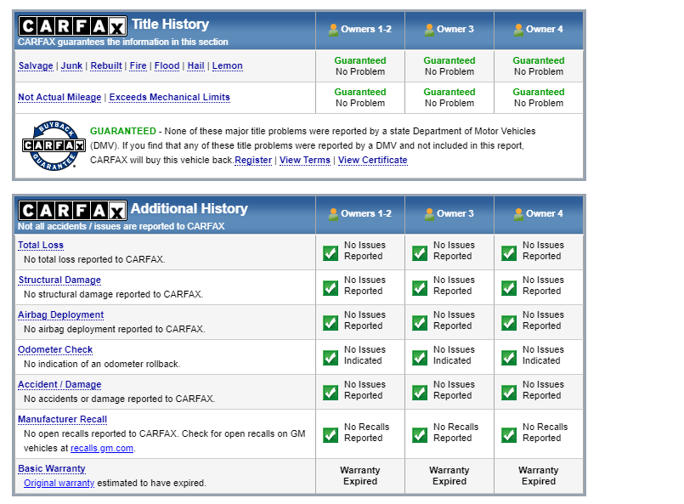Click the Register link for the buyback guarantee
684x504 pixels.
click(x=253, y=160)
